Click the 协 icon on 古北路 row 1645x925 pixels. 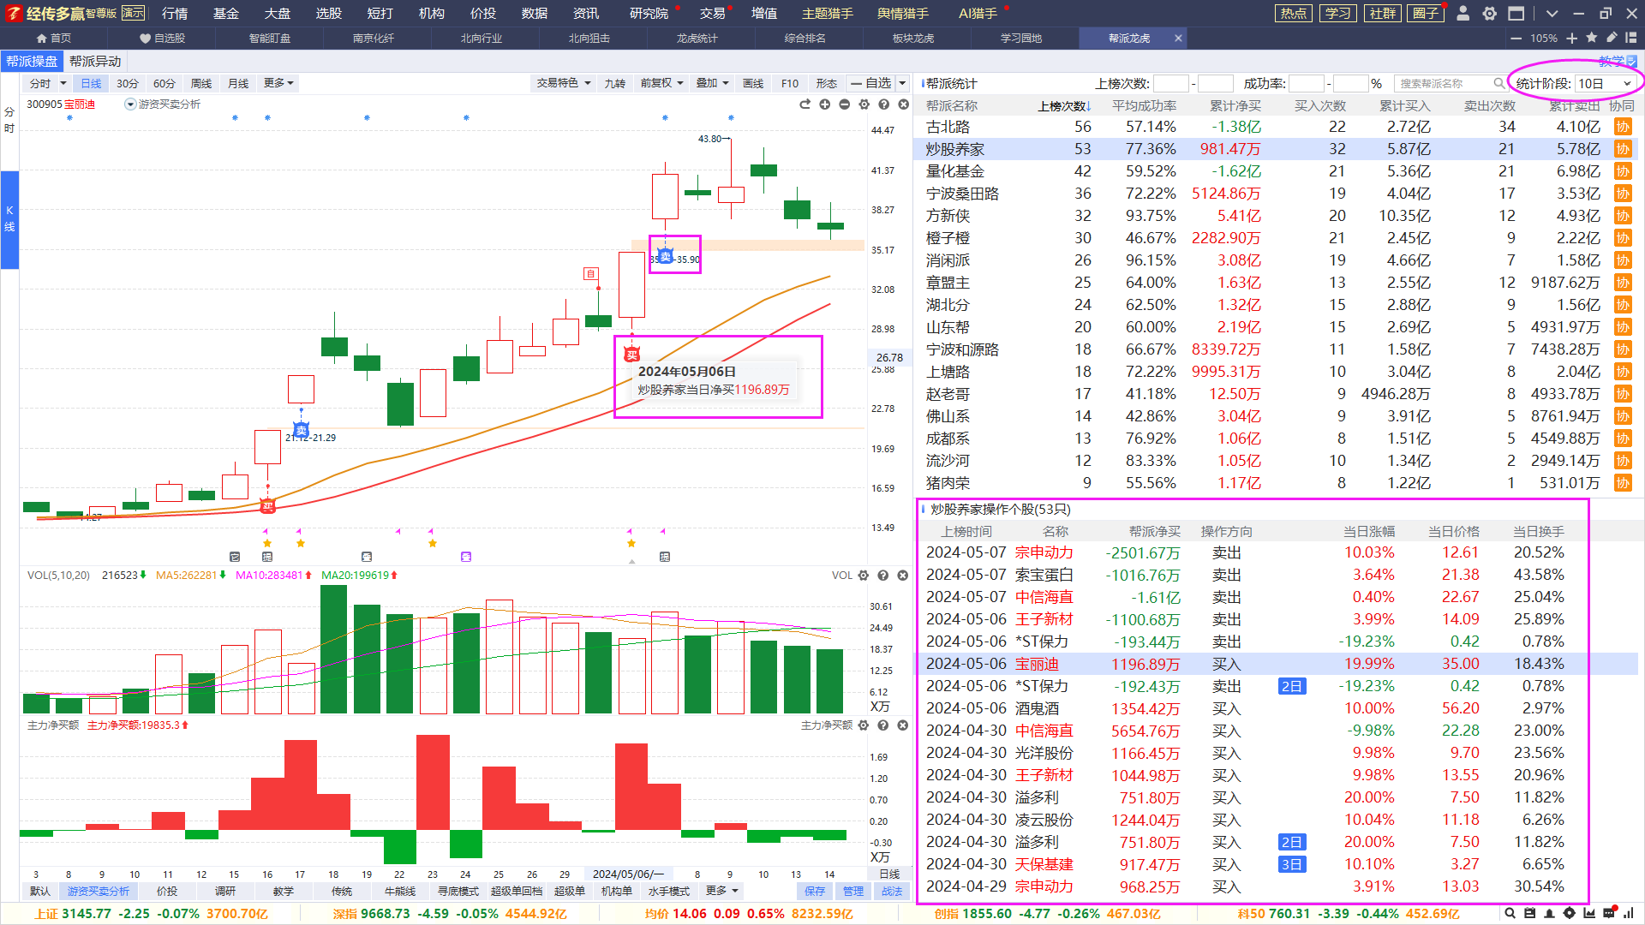pos(1623,127)
